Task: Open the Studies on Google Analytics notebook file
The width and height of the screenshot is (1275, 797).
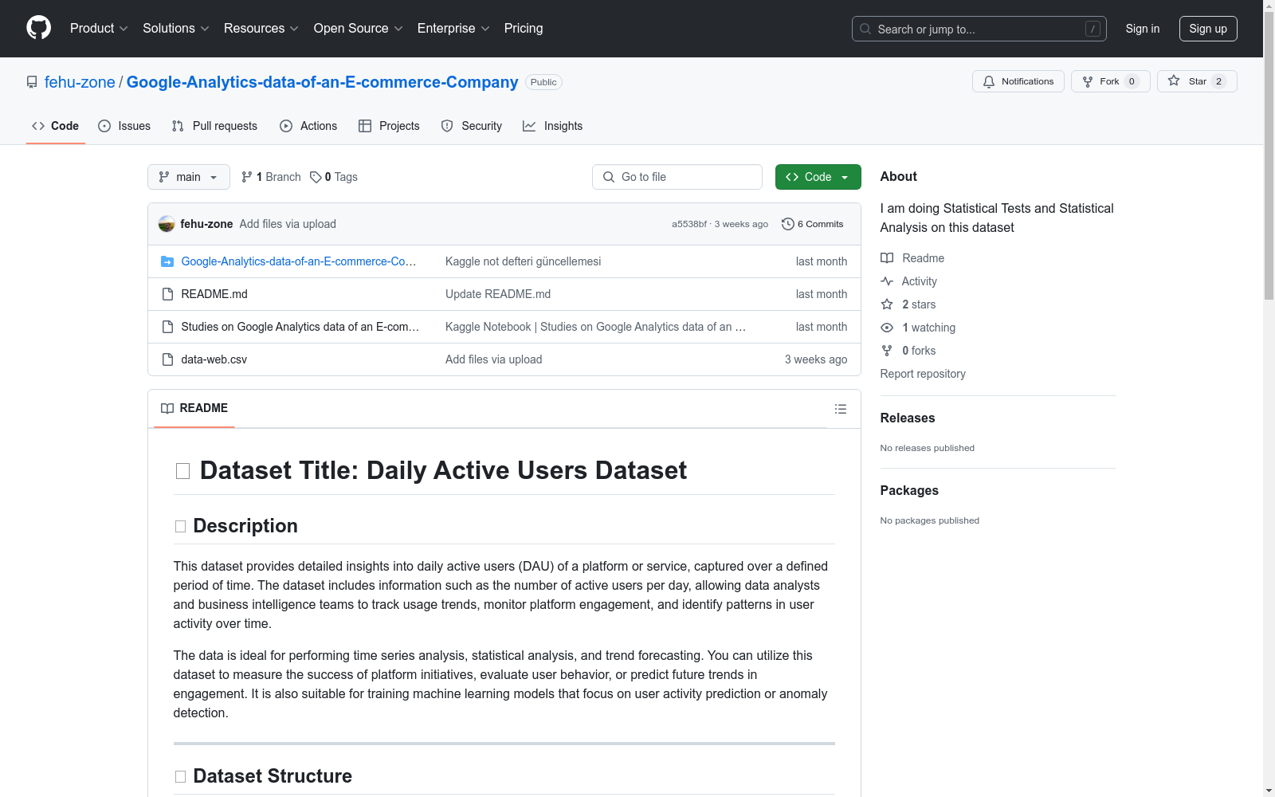Action: pyautogui.click(x=300, y=327)
